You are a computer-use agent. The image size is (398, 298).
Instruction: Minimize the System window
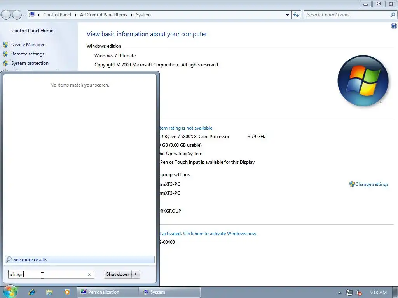[365, 4]
